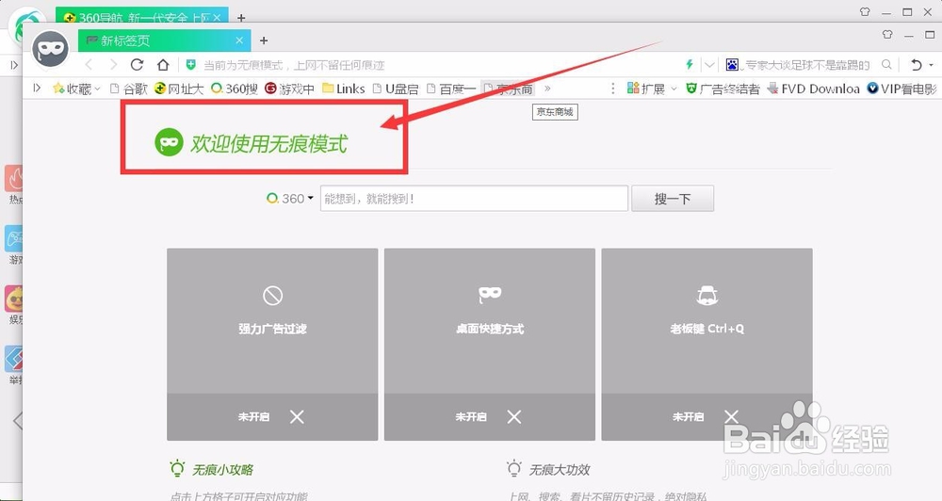This screenshot has width=942, height=501.
Task: Click the undo closed tab arrow icon
Action: pyautogui.click(x=916, y=64)
